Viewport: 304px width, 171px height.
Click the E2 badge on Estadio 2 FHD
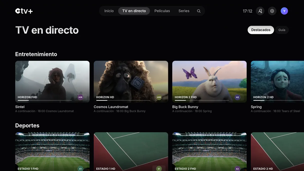click(x=237, y=169)
